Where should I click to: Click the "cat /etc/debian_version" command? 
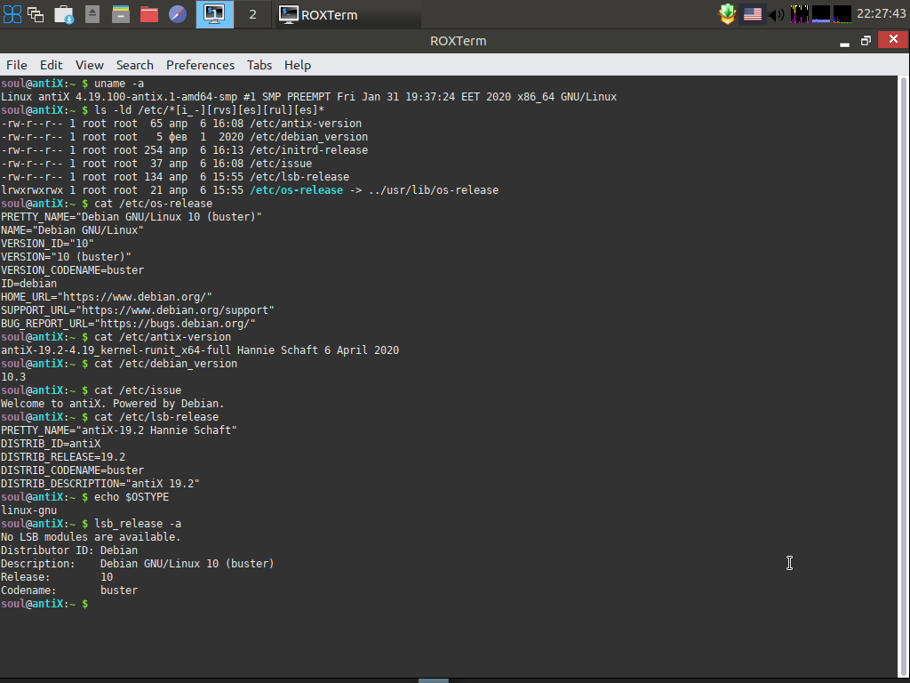[x=166, y=364]
